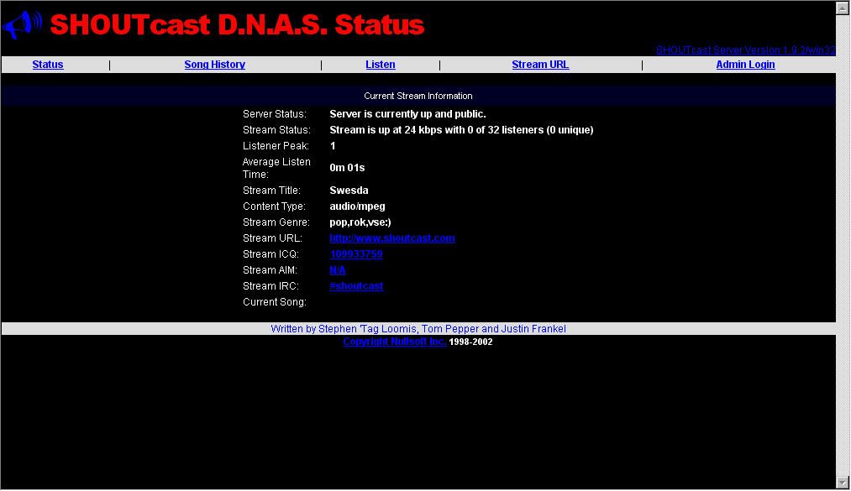
Task: Click the 'Stream IRC:' label
Action: coord(271,286)
